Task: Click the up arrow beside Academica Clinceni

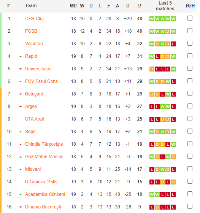Action: click(21, 194)
